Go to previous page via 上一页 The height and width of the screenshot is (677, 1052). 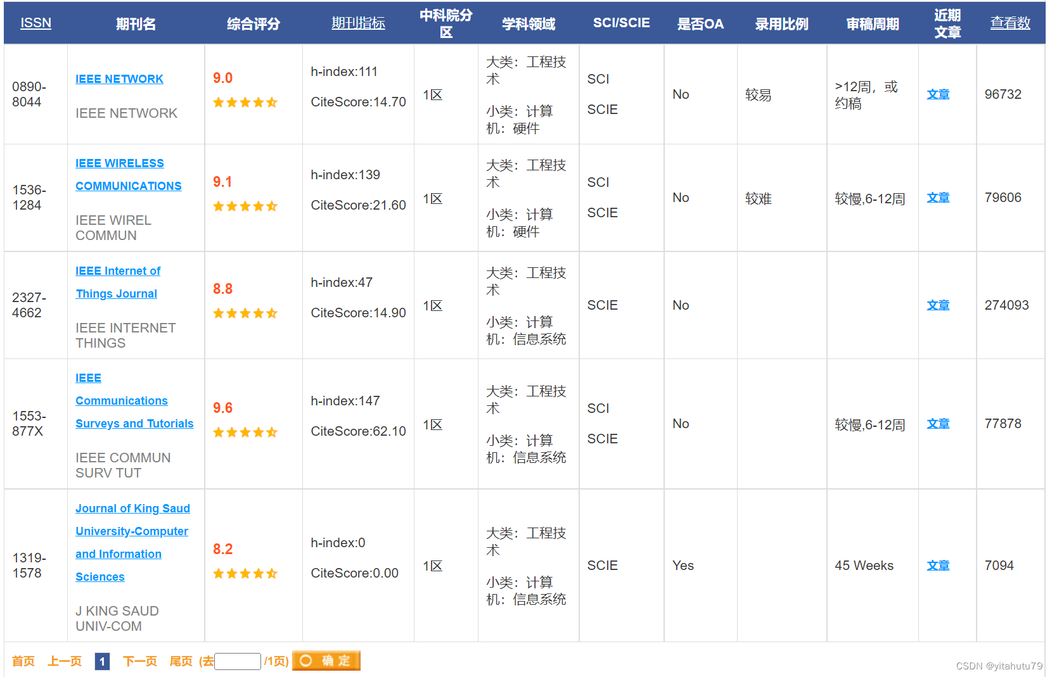[65, 661]
